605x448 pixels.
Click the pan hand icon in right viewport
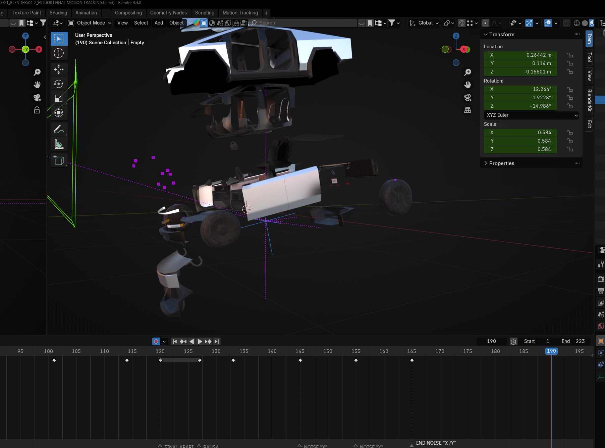tap(467, 85)
